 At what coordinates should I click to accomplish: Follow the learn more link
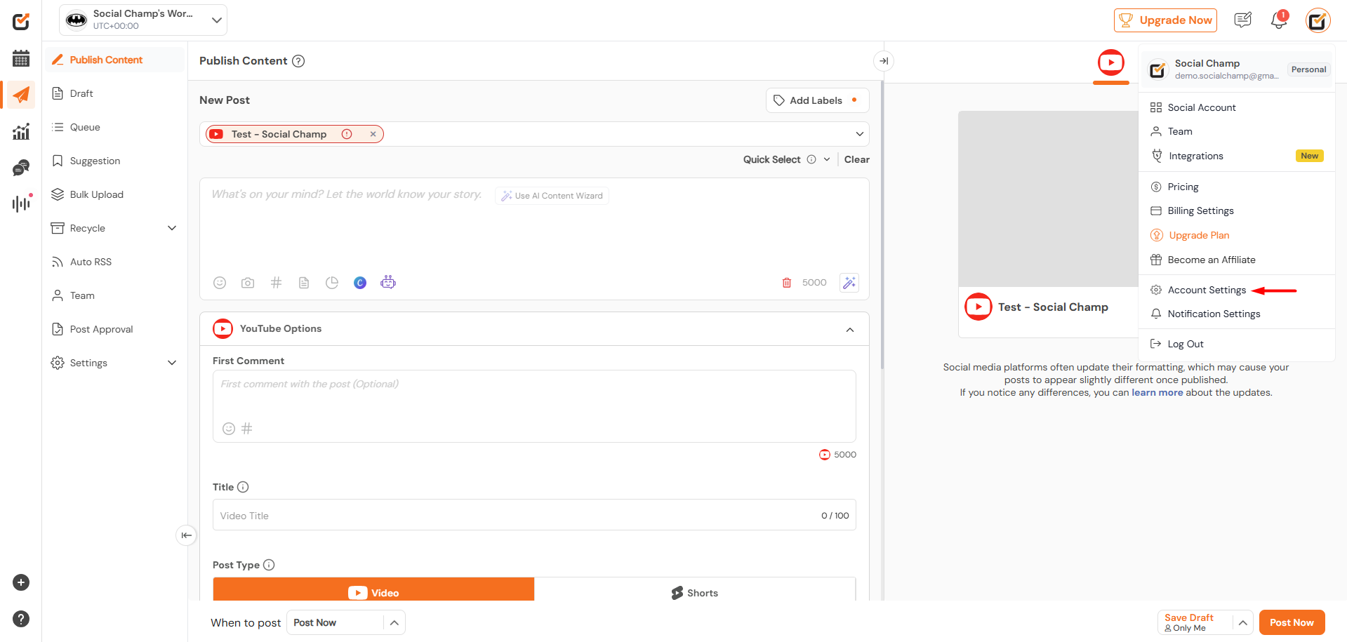(x=1157, y=392)
